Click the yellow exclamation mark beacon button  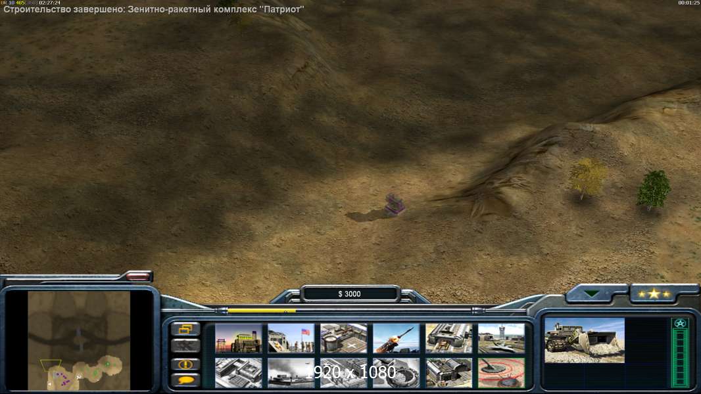click(185, 364)
